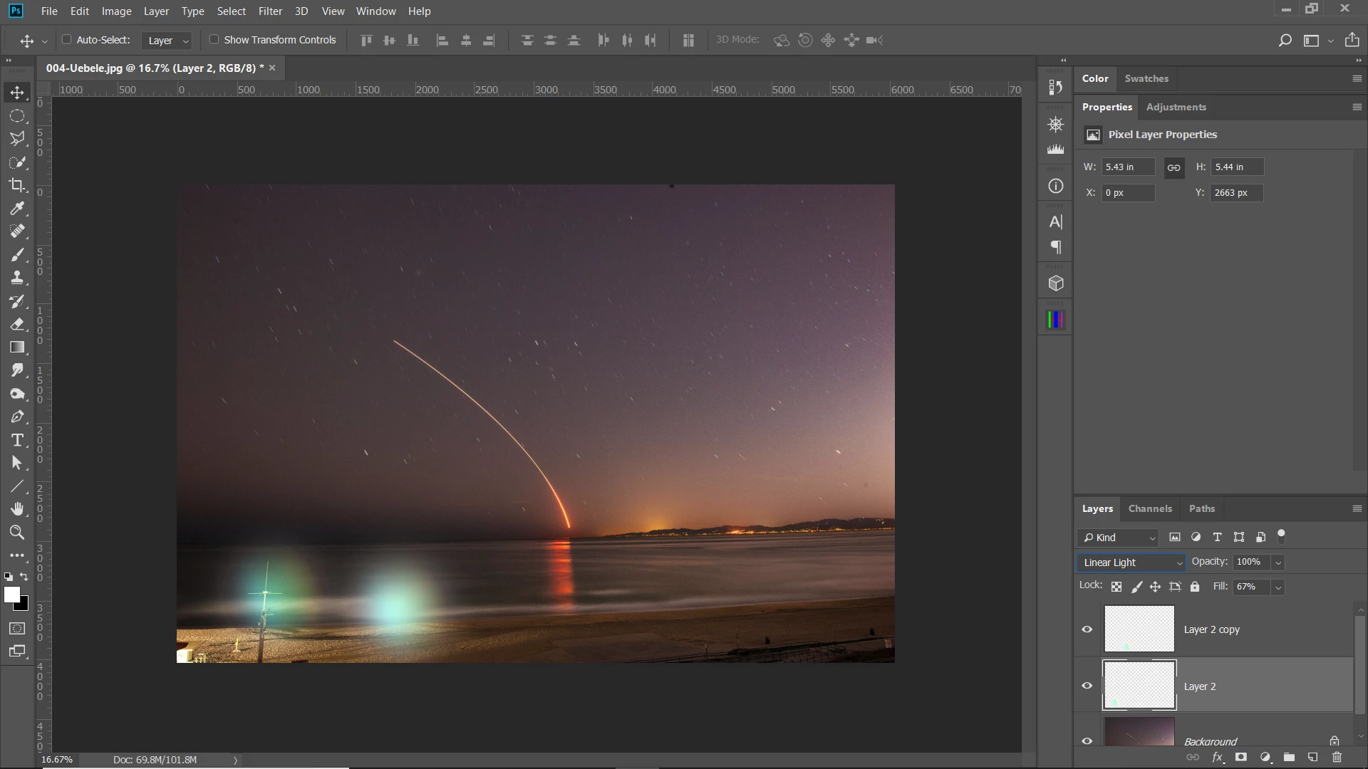This screenshot has height=769, width=1368.
Task: Enable the Auto-Select checkbox
Action: point(67,40)
